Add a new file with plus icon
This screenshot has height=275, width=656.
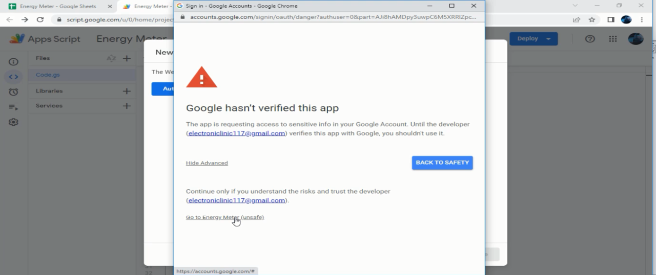pyautogui.click(x=127, y=58)
